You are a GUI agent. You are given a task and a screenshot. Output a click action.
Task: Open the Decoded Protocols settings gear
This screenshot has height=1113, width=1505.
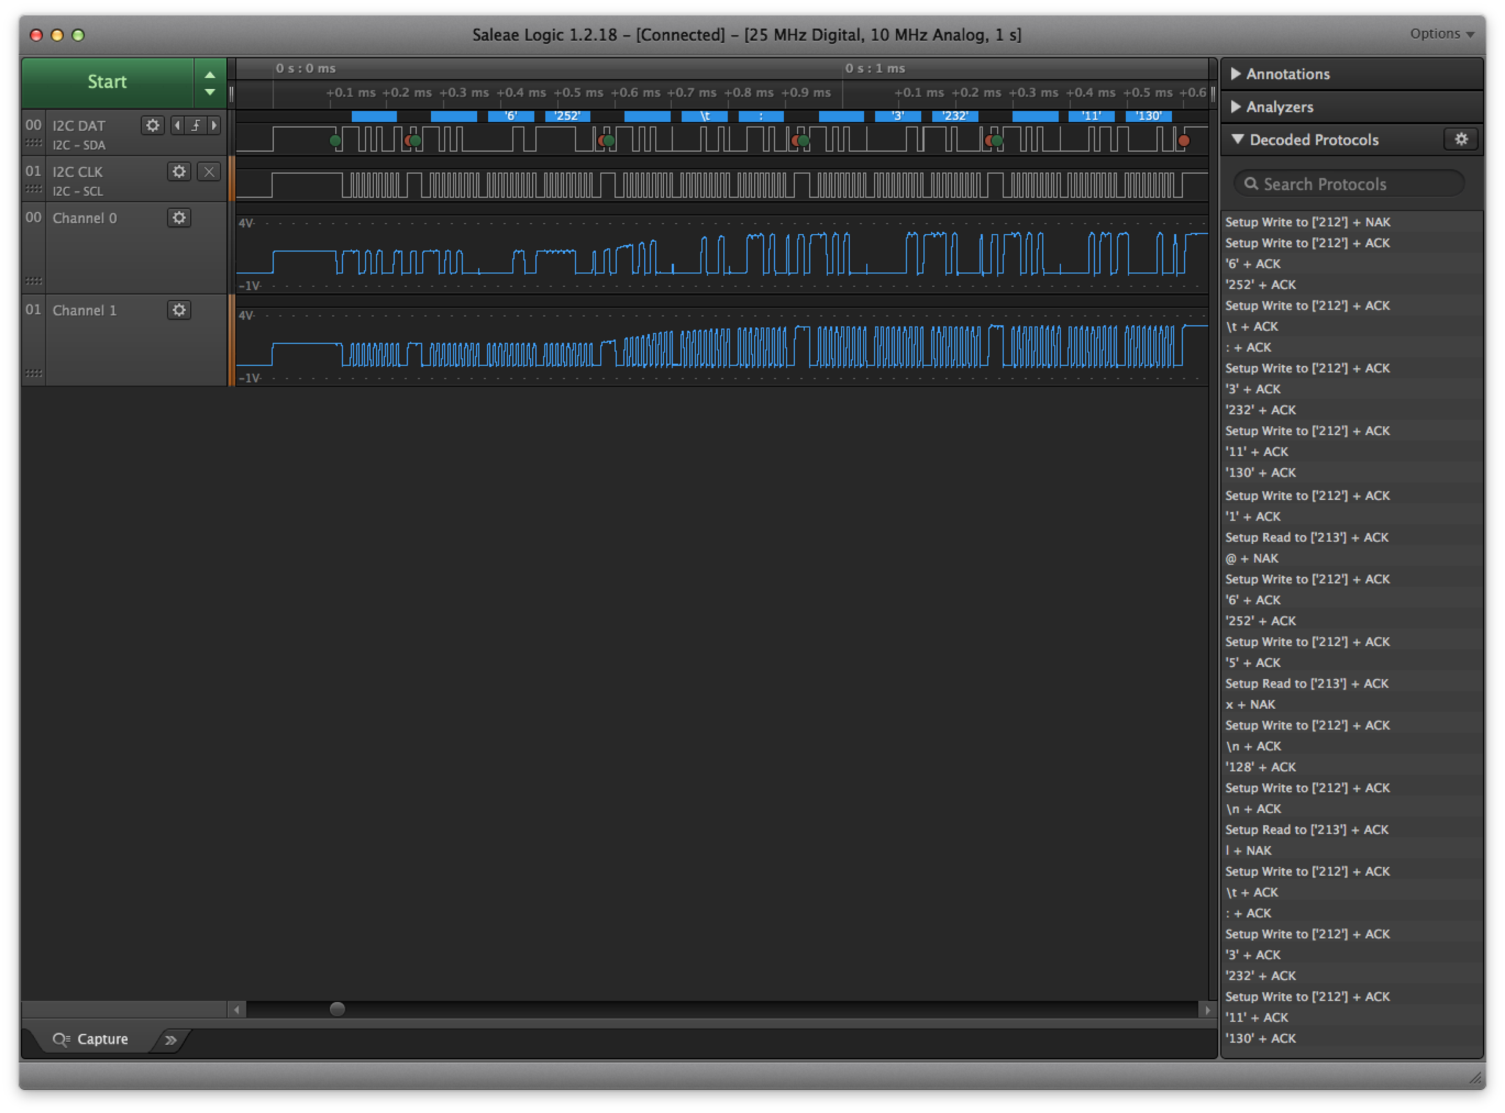(1460, 139)
